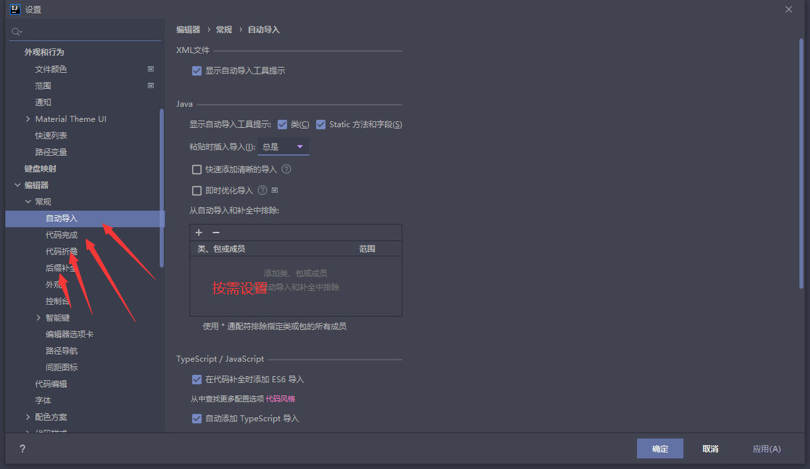The height and width of the screenshot is (469, 810).
Task: Click the plus icon to add exclusion
Action: (x=199, y=233)
